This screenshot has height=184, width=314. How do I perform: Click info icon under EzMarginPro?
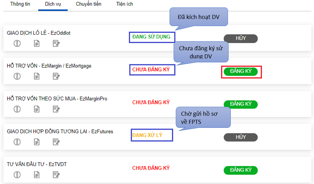point(17,109)
